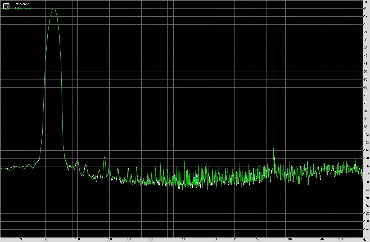Click the "2K" frequency axis label
Image resolution: width=370 pixels, height=242 pixels.
point(215,239)
